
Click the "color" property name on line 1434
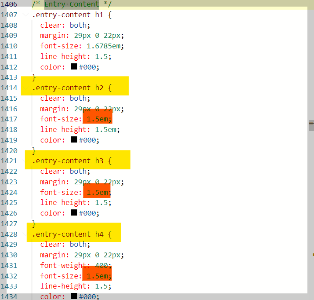tap(51, 296)
